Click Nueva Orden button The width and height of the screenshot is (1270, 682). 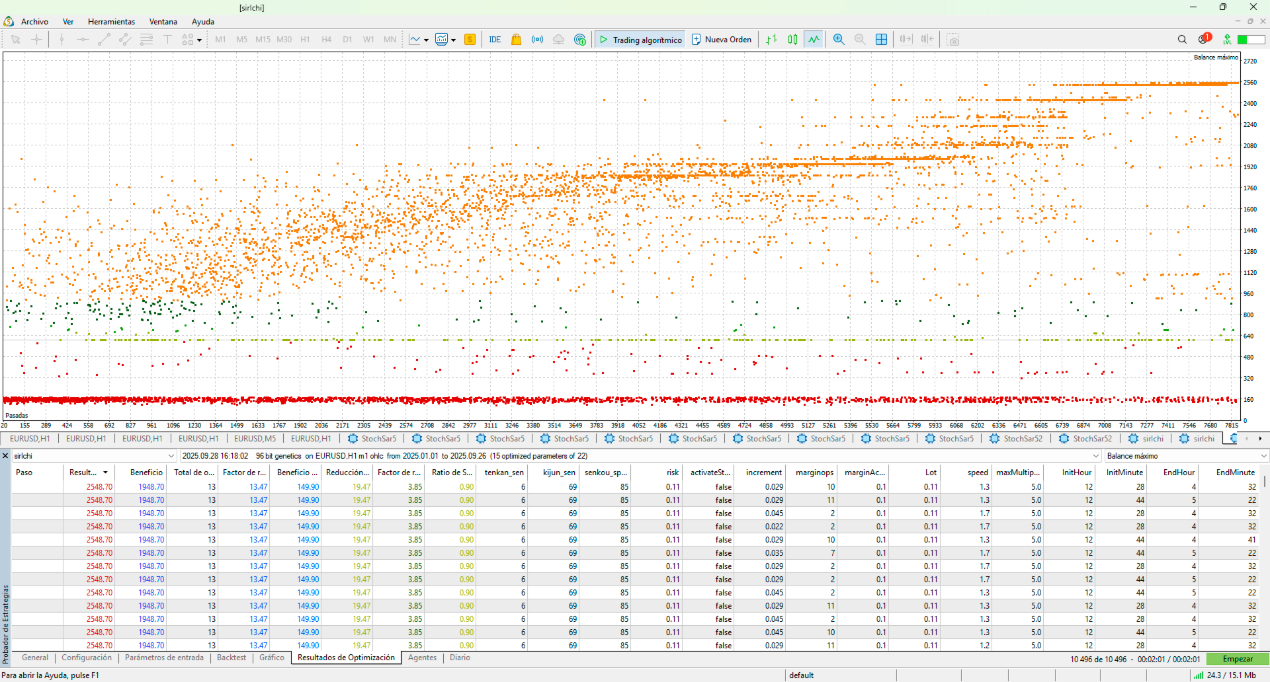click(x=722, y=40)
